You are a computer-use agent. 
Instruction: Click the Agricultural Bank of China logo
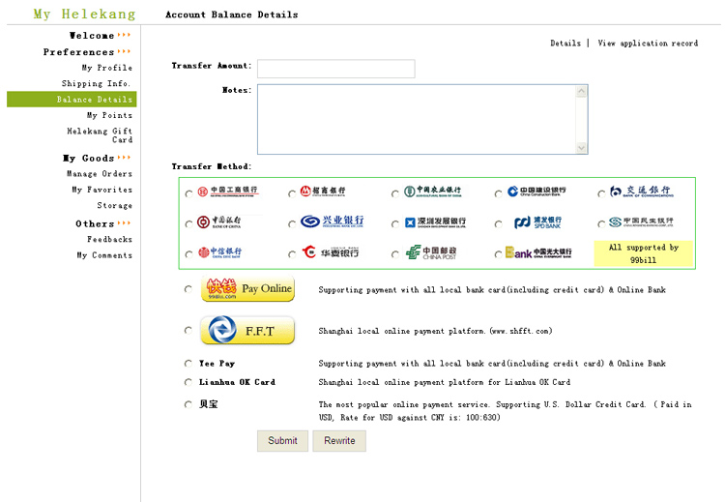tap(432, 192)
